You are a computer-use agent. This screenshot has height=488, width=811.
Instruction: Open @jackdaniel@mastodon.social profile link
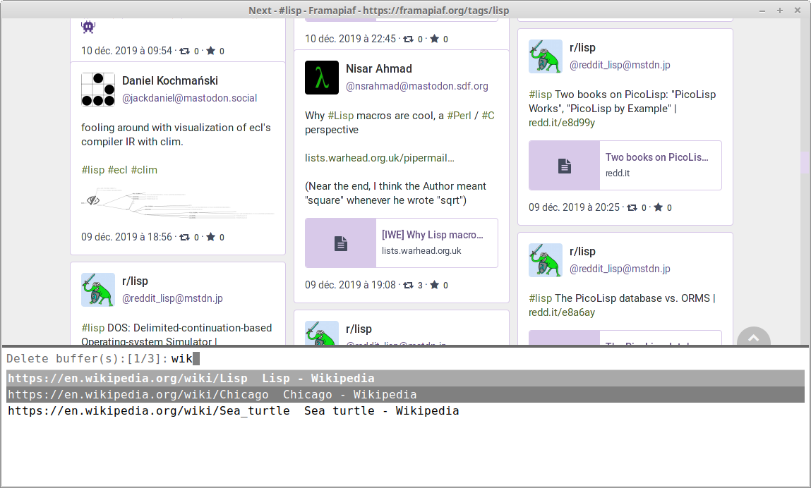pos(189,98)
